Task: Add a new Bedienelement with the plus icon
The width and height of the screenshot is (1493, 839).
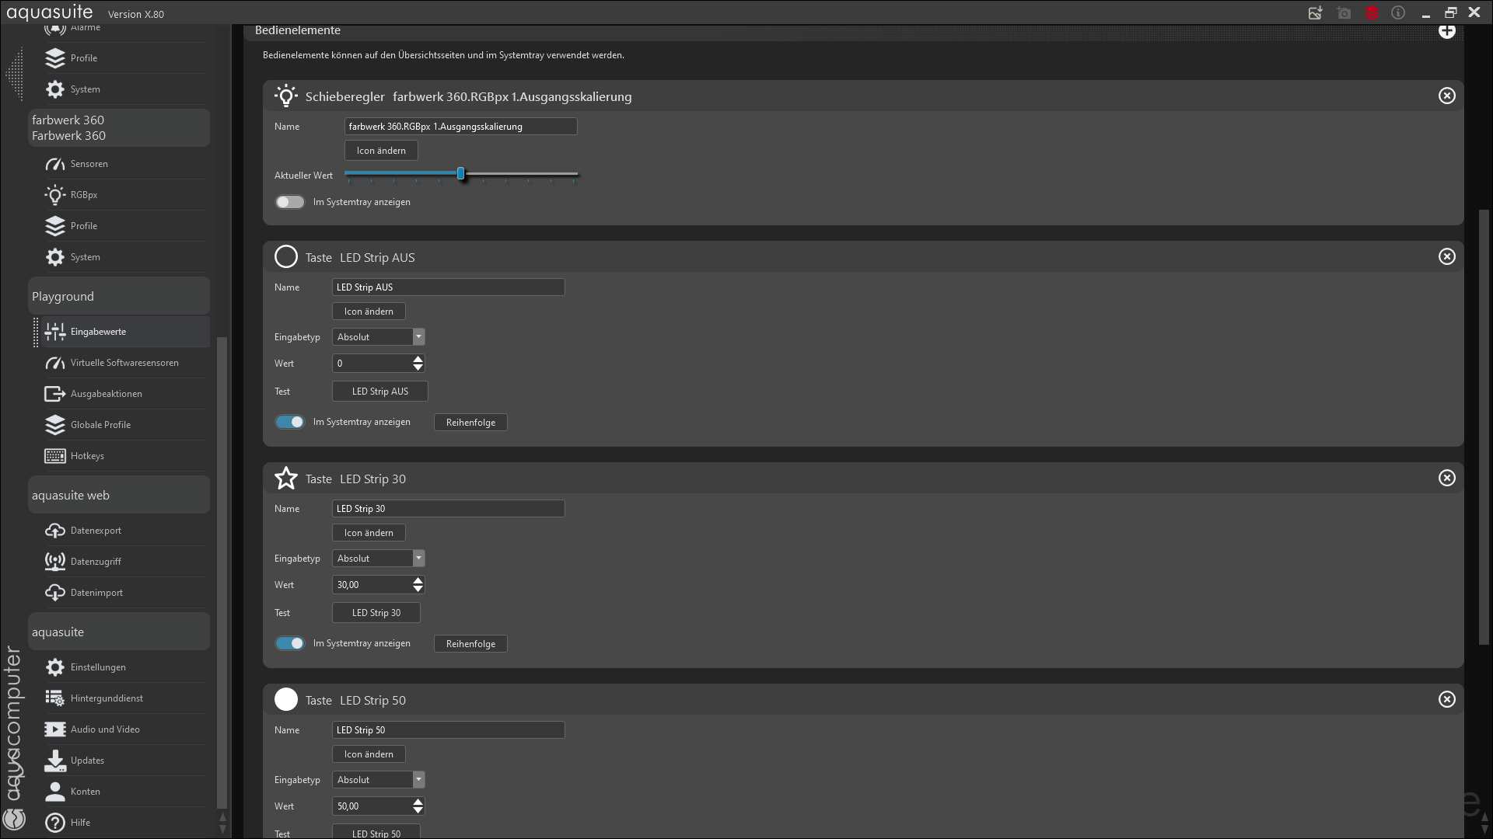Action: pyautogui.click(x=1446, y=31)
